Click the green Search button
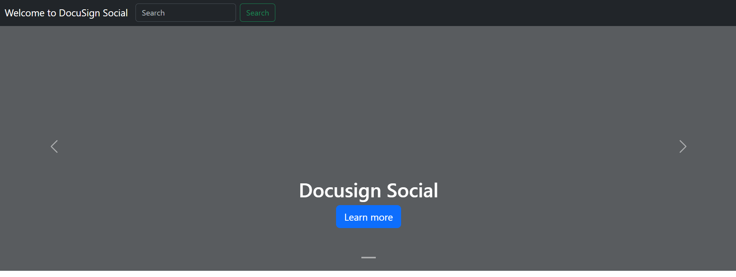The width and height of the screenshot is (736, 277). point(257,13)
